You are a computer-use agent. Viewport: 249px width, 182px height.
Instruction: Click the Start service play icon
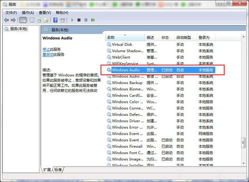tap(72, 20)
